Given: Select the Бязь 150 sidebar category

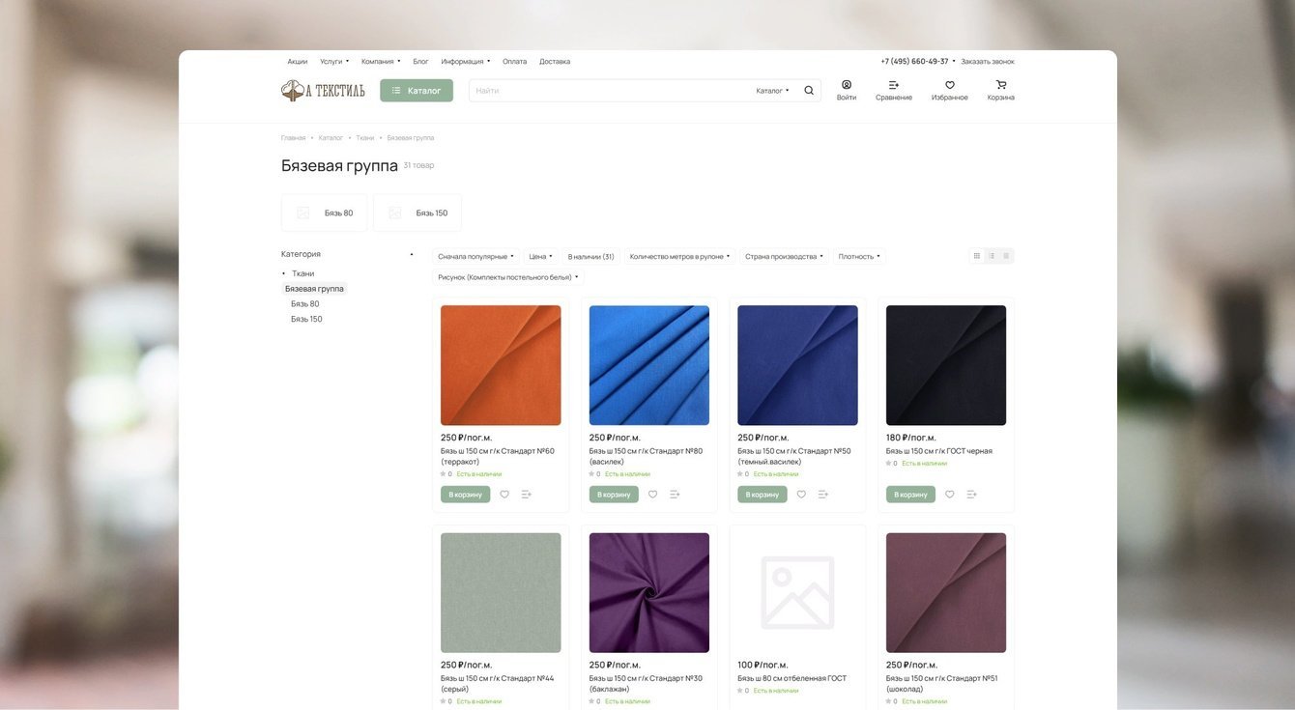Looking at the screenshot, I should [x=306, y=319].
